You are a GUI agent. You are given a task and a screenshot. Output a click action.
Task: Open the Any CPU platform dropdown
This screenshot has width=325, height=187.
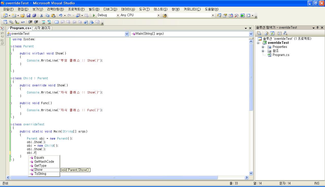[x=158, y=15]
